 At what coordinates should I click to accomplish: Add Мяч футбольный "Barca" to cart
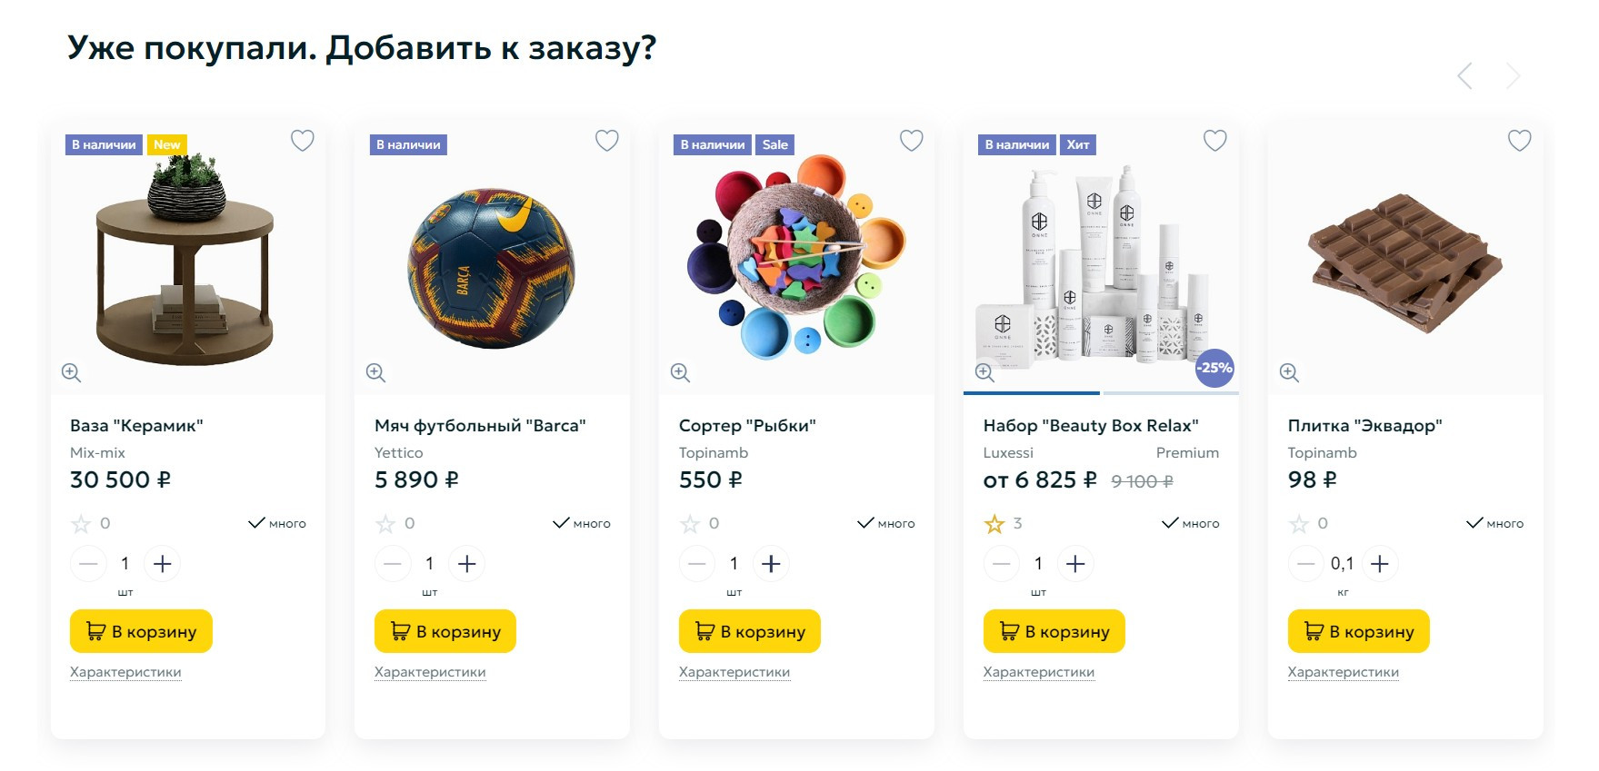click(445, 631)
